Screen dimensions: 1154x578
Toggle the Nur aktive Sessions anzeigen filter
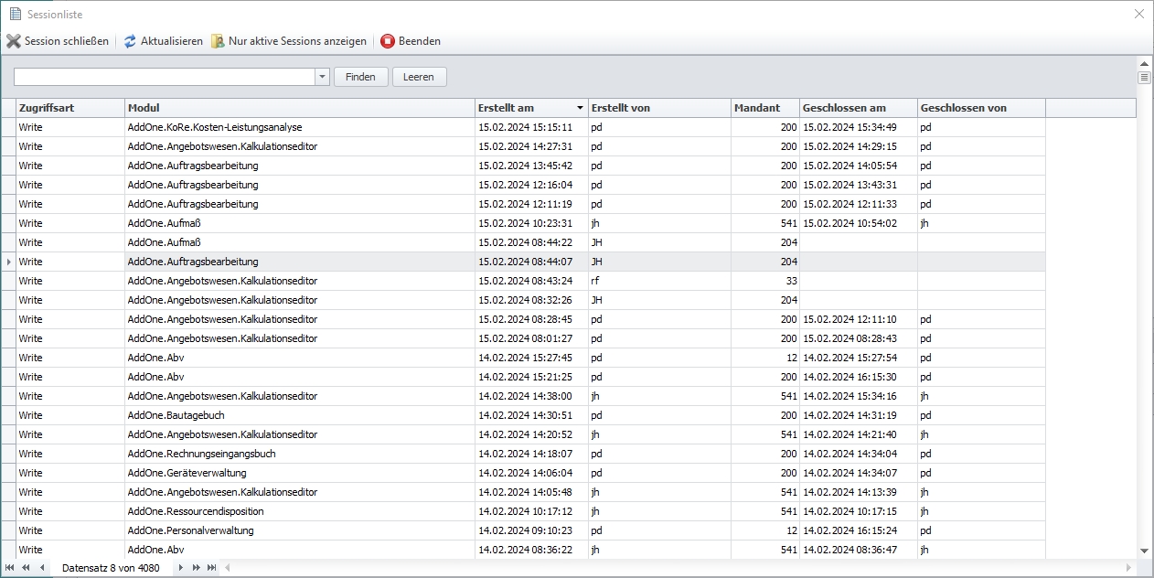[x=289, y=40]
